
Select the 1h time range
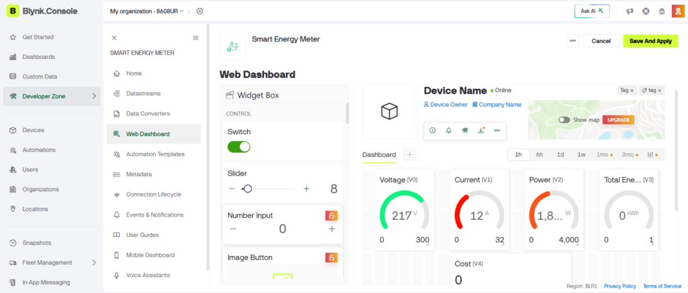click(518, 155)
